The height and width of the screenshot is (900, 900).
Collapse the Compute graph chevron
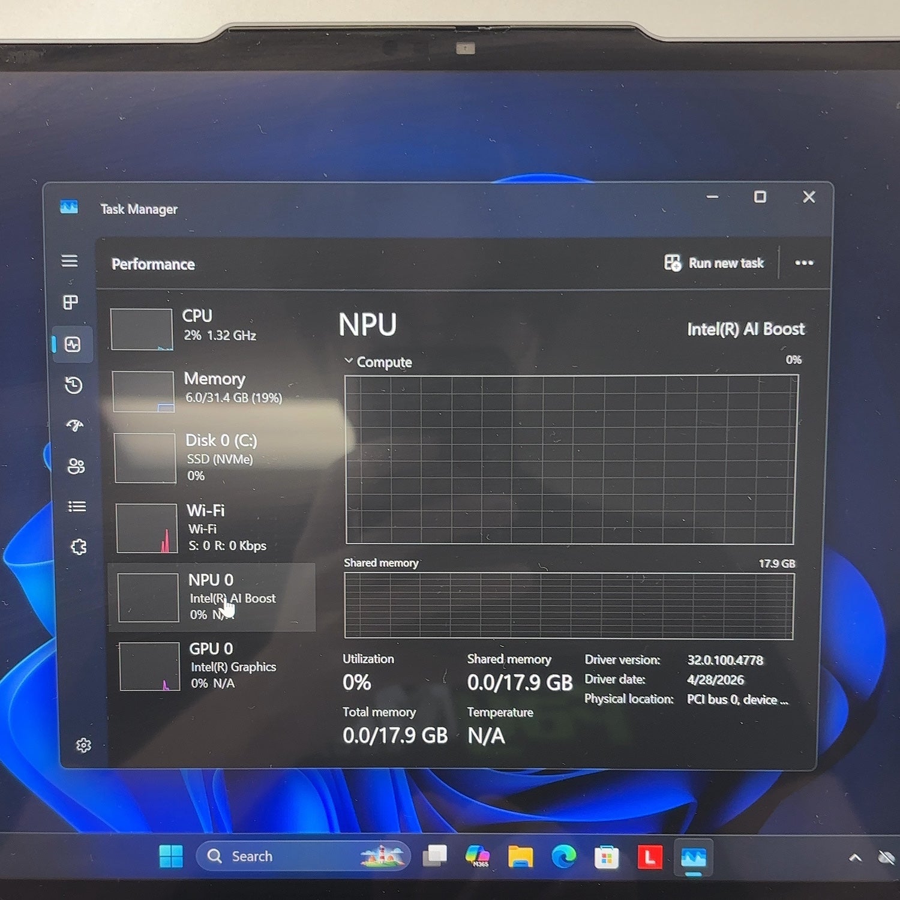click(348, 361)
